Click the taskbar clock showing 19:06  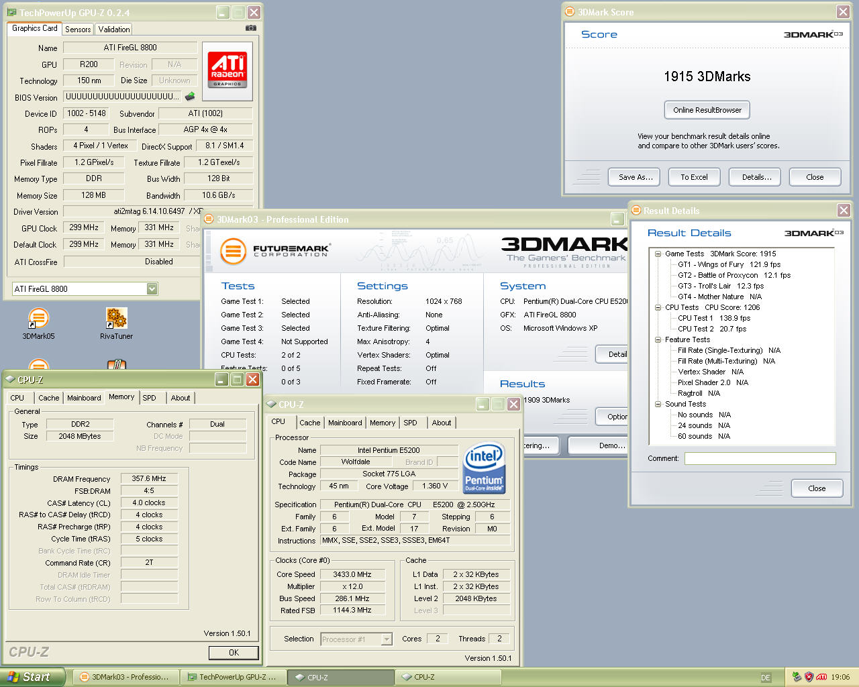pos(840,678)
